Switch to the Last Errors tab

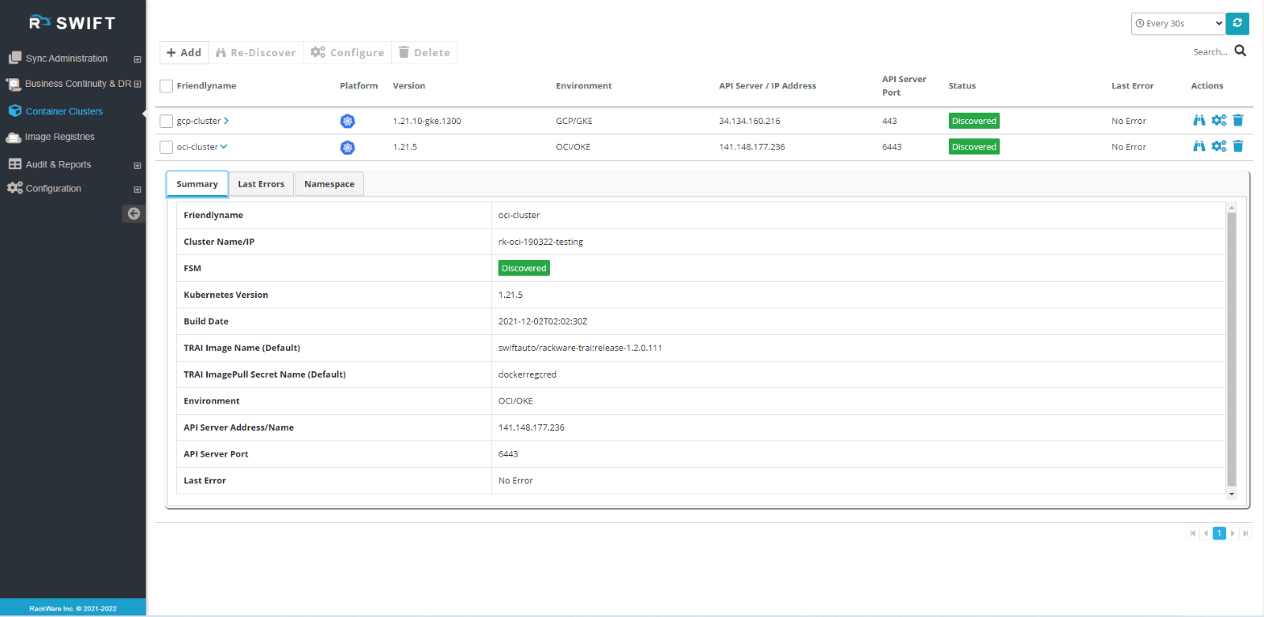pos(261,184)
